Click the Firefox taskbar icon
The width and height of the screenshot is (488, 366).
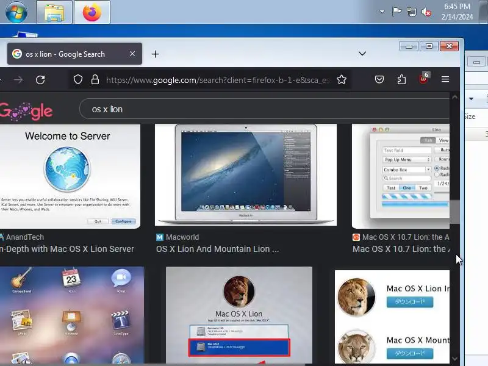pos(92,12)
